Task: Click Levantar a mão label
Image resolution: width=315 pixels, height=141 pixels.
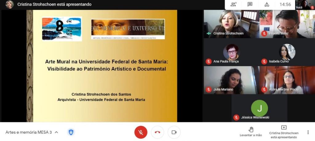Action: pyautogui.click(x=251, y=135)
